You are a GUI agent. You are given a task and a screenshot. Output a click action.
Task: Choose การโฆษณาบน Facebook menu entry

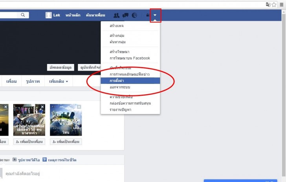(x=130, y=58)
